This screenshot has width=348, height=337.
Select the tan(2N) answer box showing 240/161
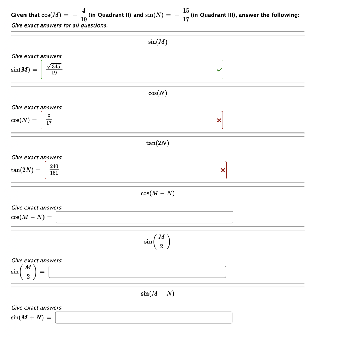(x=135, y=170)
